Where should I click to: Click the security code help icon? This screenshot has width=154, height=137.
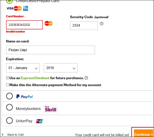click(x=102, y=24)
